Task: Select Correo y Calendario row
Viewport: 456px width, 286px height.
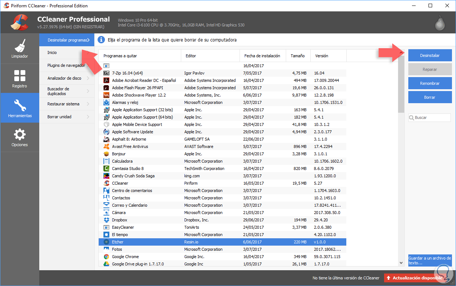Action: pos(222,205)
